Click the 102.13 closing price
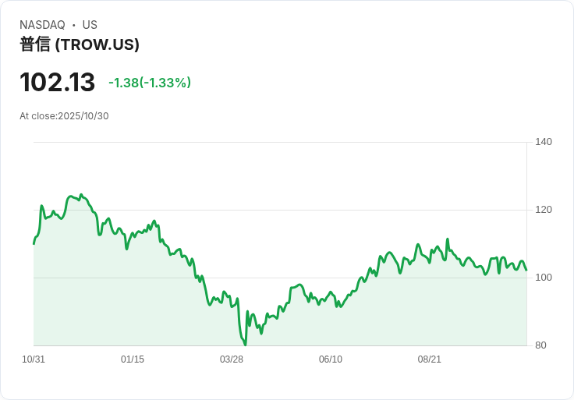Viewport: 574px width, 400px height. [57, 82]
